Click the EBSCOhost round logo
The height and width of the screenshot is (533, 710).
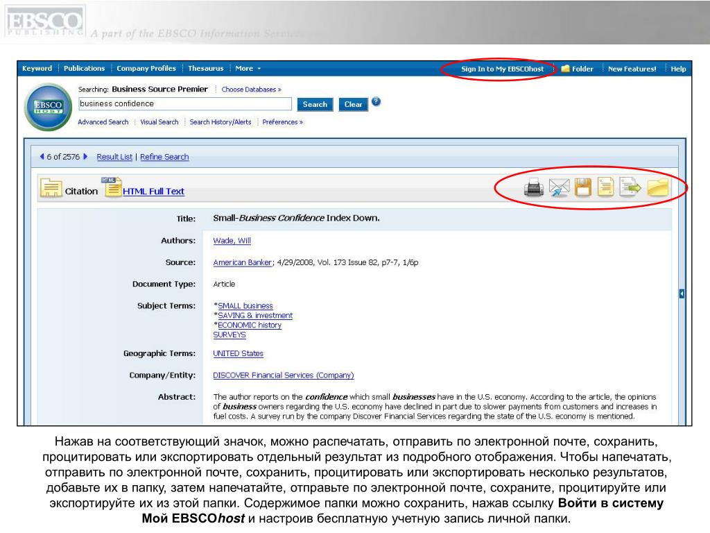[48, 107]
